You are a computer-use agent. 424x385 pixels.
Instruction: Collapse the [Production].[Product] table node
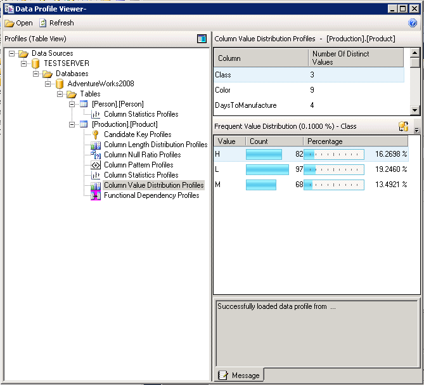click(72, 124)
